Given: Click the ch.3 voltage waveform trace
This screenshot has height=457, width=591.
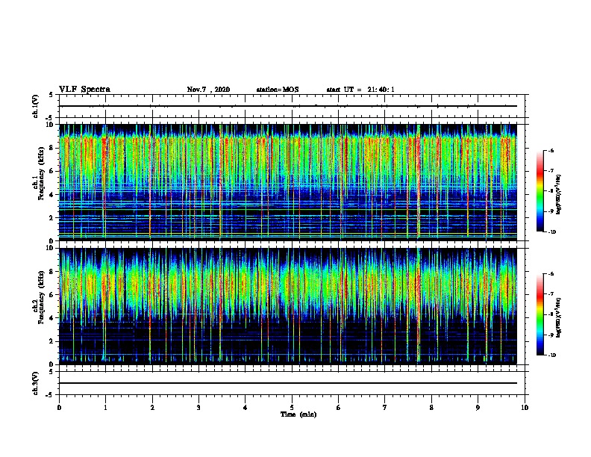Looking at the screenshot, I should tap(288, 383).
